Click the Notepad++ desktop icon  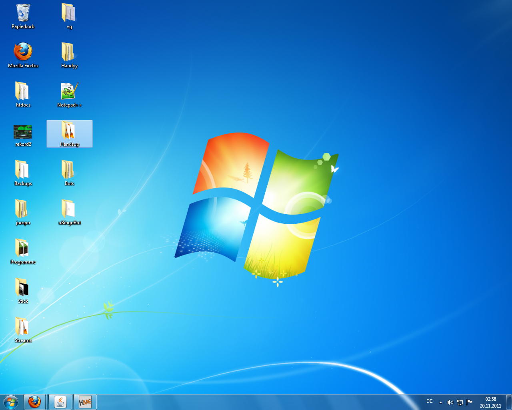click(x=69, y=92)
